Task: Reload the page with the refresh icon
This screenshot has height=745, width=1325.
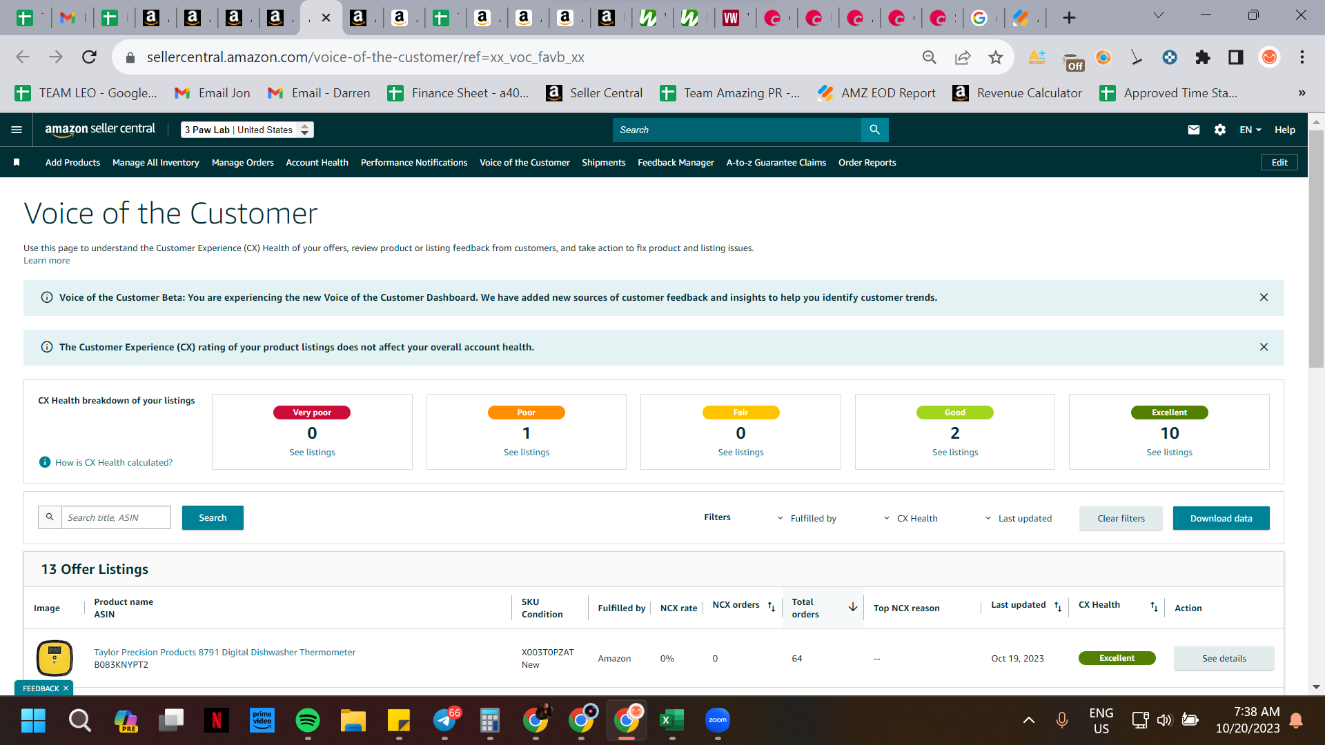Action: 89,57
